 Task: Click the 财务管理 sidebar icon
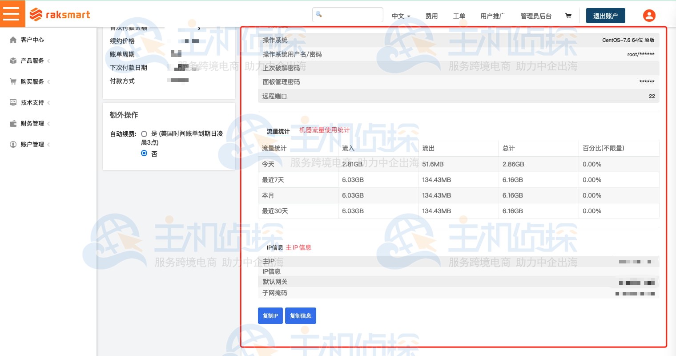tap(13, 123)
